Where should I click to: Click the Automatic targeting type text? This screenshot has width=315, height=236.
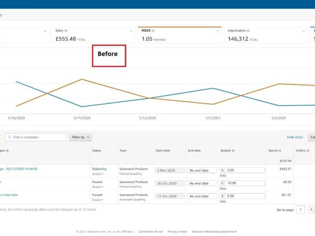pyautogui.click(x=132, y=200)
